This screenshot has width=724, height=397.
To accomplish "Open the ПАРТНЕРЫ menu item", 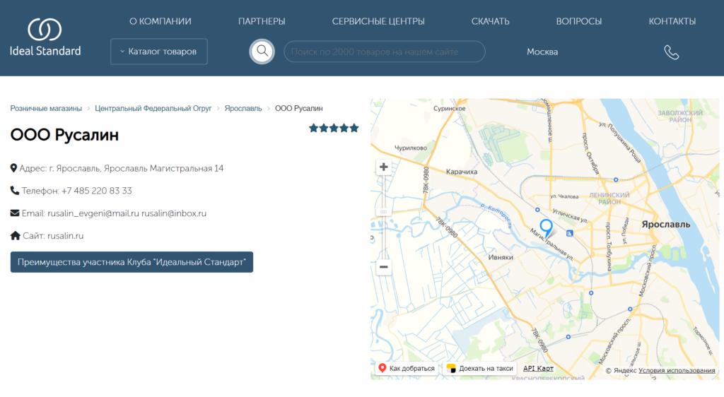I will 262,21.
